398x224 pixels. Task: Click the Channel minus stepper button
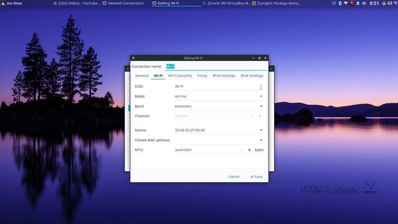[x=252, y=116]
